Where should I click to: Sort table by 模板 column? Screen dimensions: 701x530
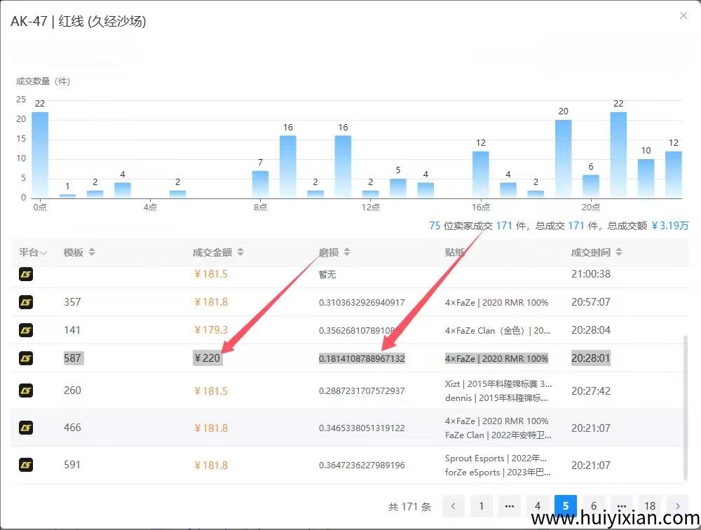click(x=91, y=252)
